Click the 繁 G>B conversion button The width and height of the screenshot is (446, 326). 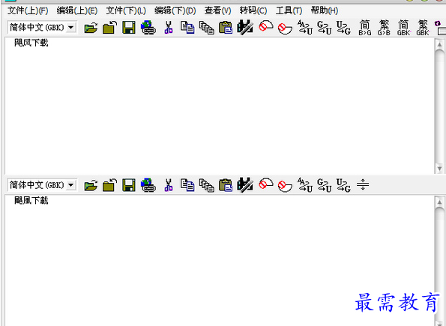pos(384,28)
